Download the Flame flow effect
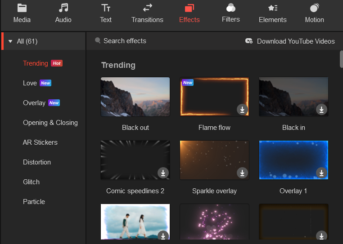Viewport: 343px width, 244px height. (x=242, y=109)
